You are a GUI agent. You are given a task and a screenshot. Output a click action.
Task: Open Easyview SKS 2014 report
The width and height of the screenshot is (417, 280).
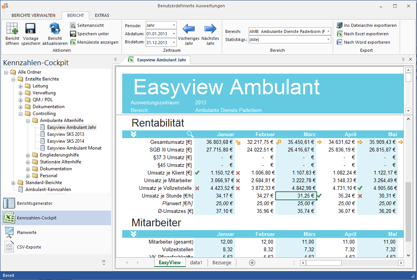click(66, 141)
